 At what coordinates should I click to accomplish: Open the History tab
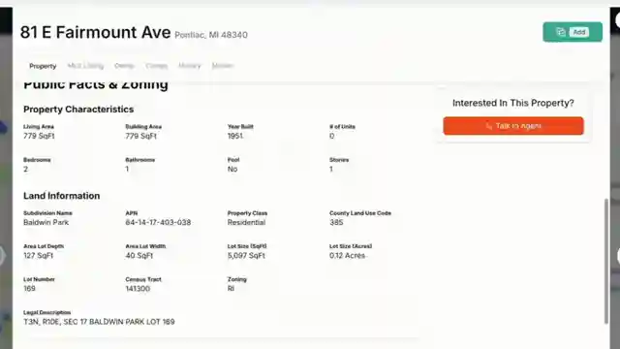(x=190, y=66)
